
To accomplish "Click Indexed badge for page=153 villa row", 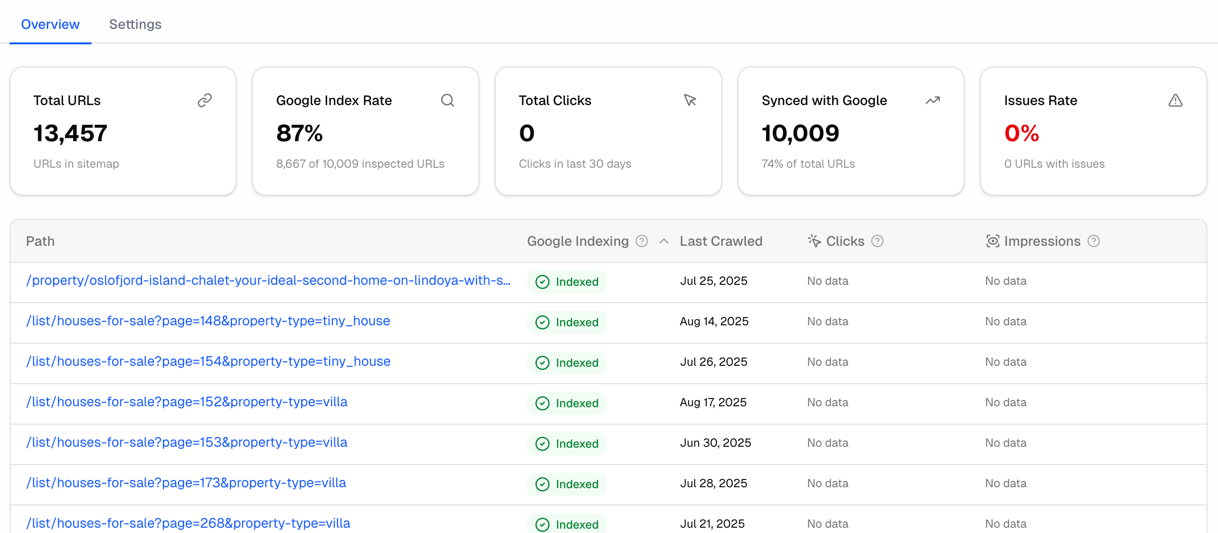I will click(567, 443).
